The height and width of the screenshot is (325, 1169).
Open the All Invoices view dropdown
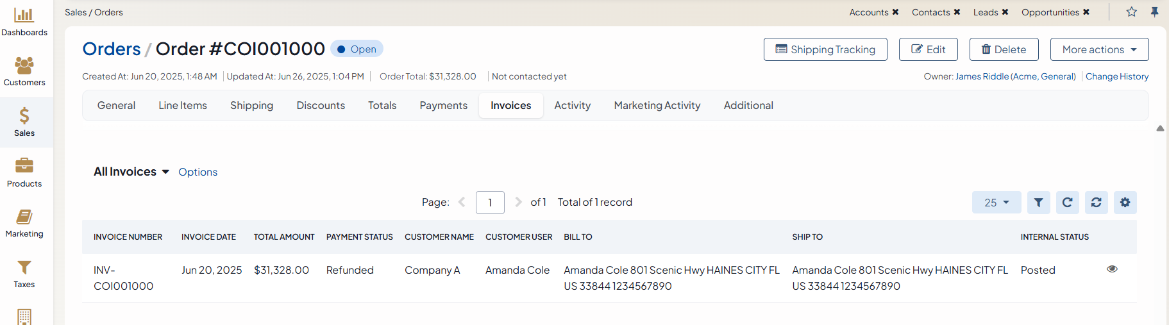click(x=131, y=172)
